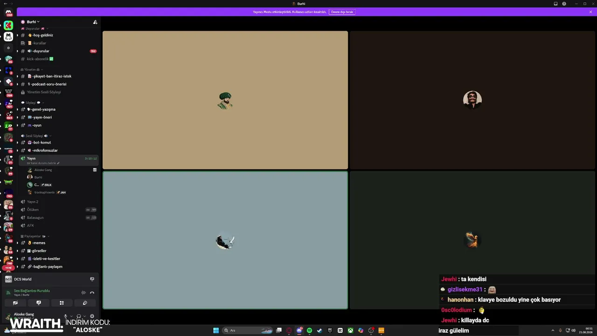Collapse the Paylaşımlar channel category

[35, 236]
